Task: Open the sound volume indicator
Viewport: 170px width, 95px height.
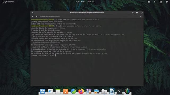Action: click(x=149, y=2)
